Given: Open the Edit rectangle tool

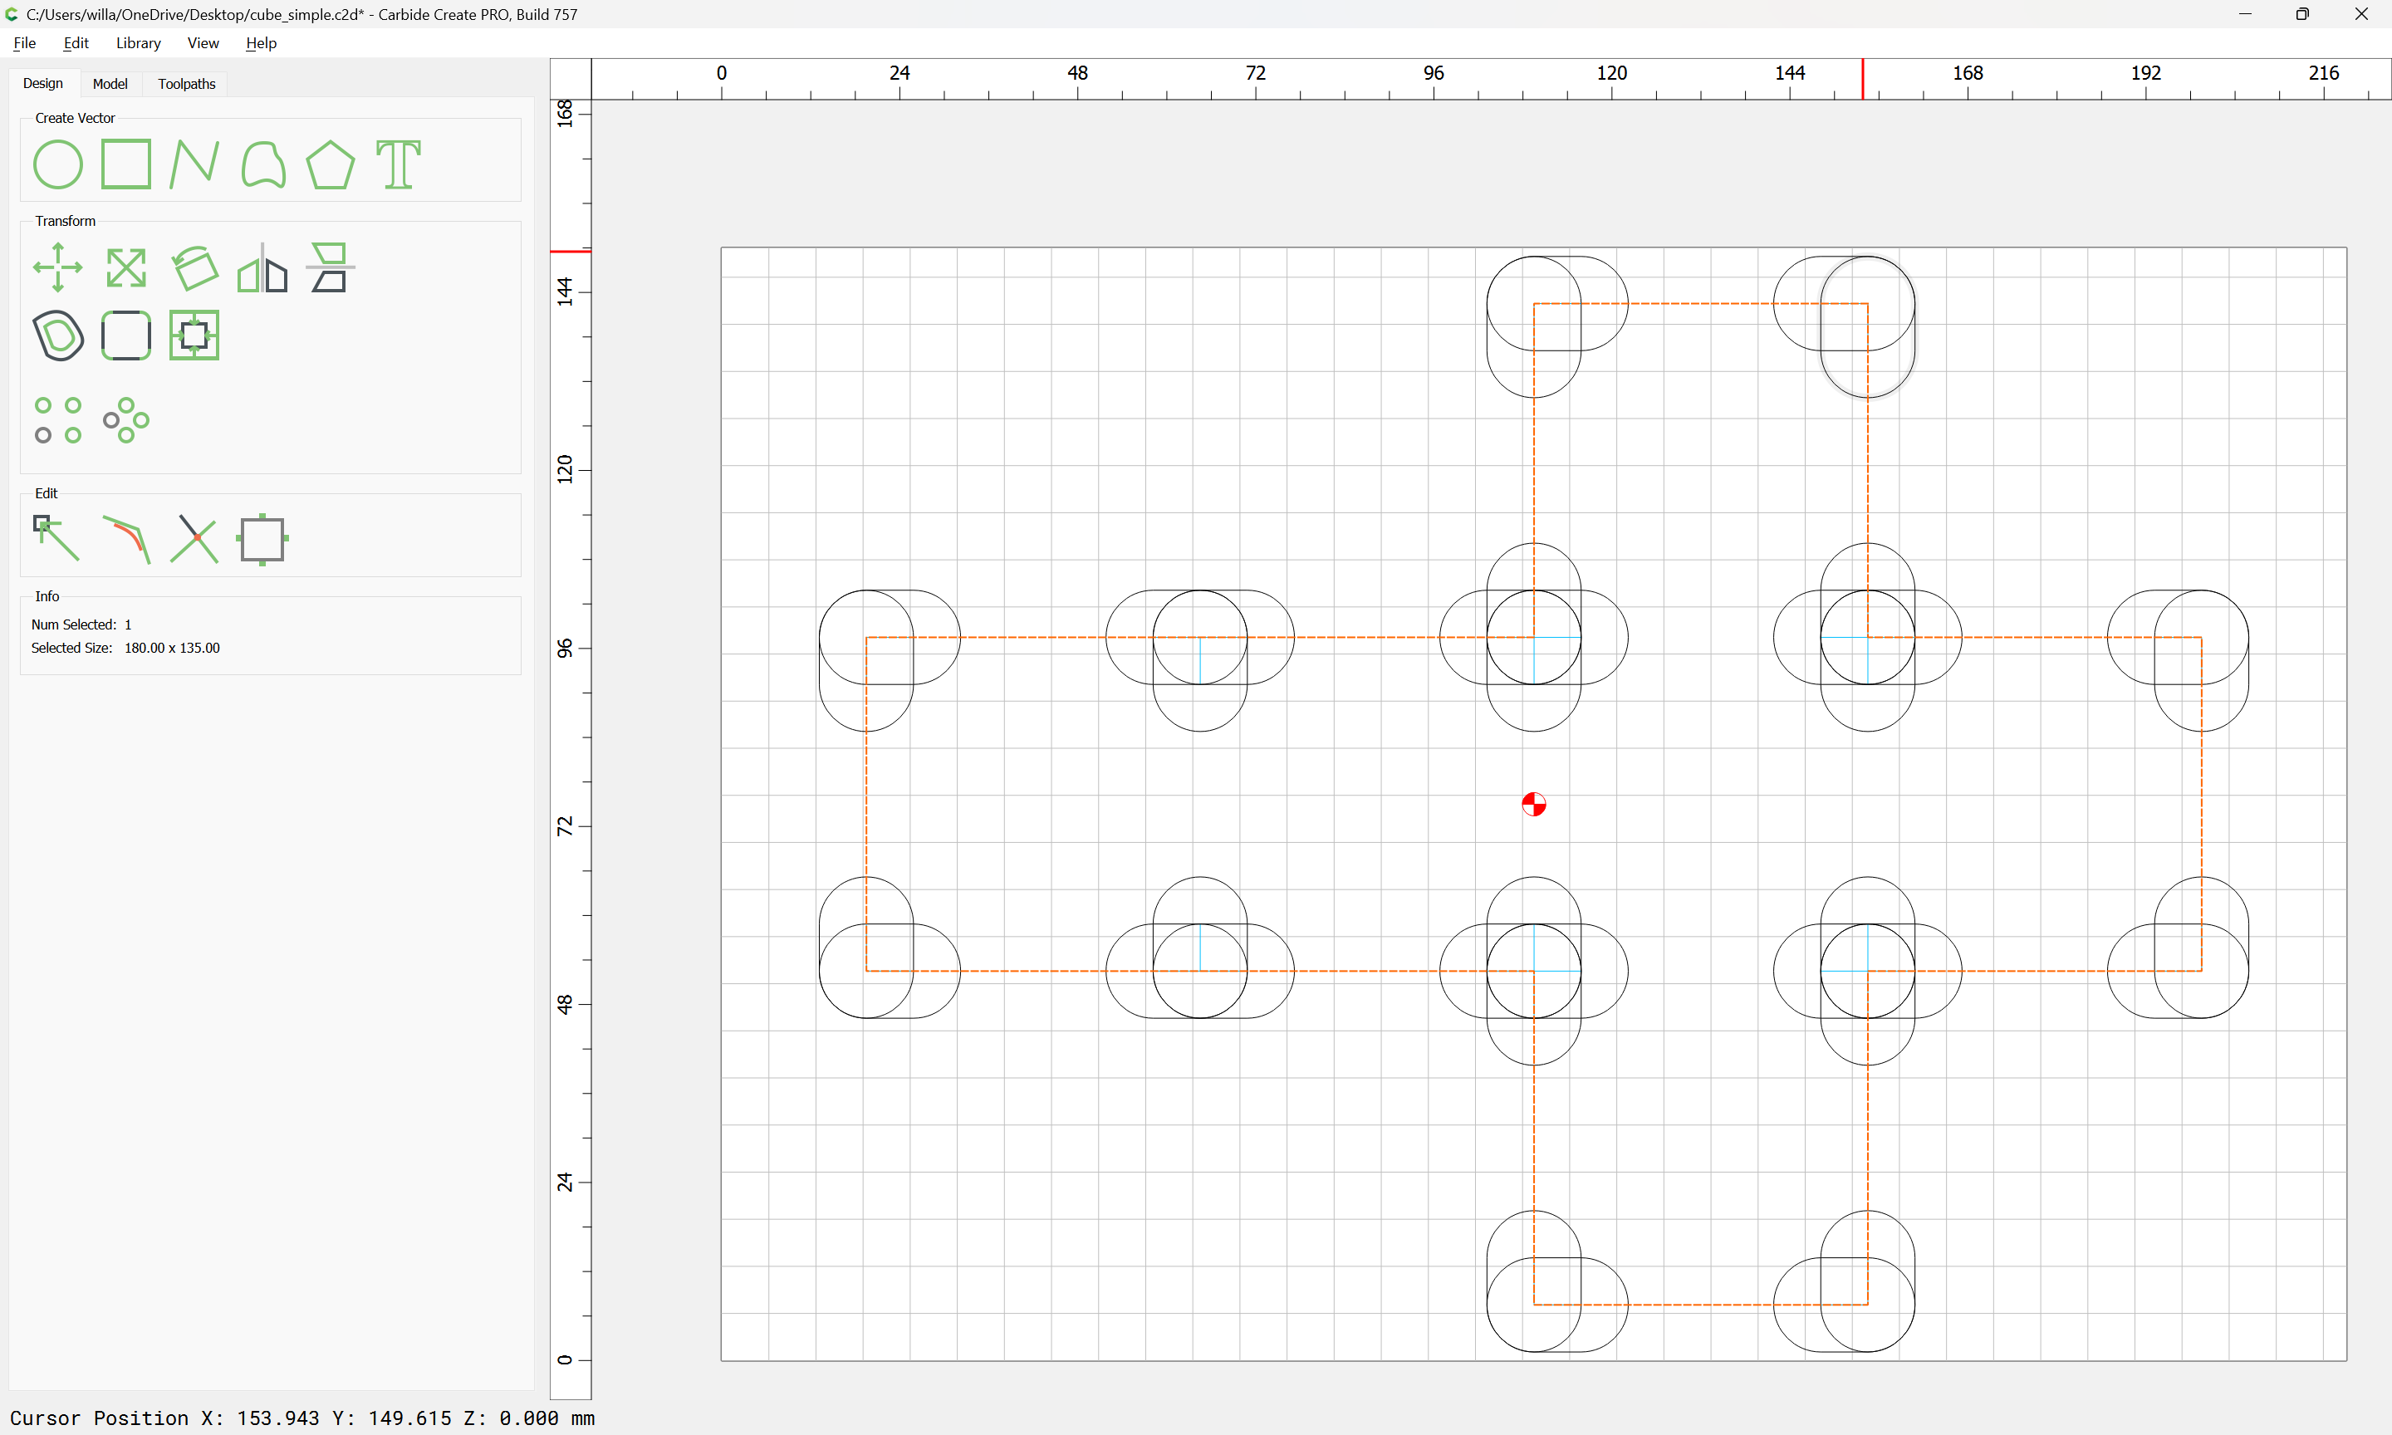Looking at the screenshot, I should 262,540.
